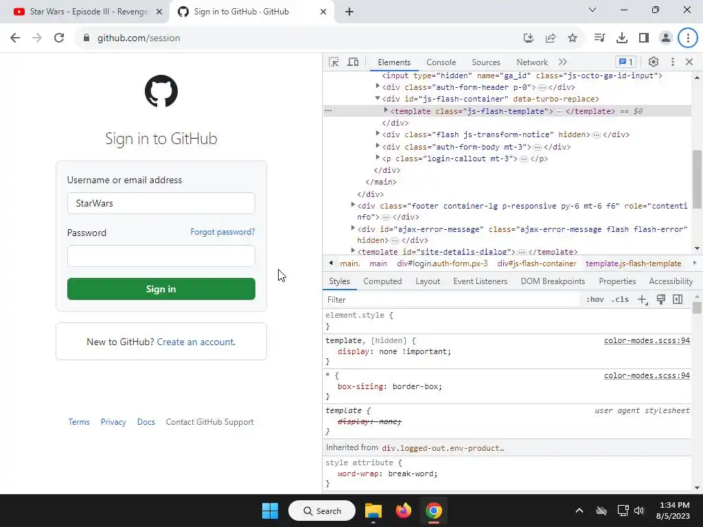Click the GitHub Octocat logo
The width and height of the screenshot is (703, 527).
pyautogui.click(x=161, y=91)
